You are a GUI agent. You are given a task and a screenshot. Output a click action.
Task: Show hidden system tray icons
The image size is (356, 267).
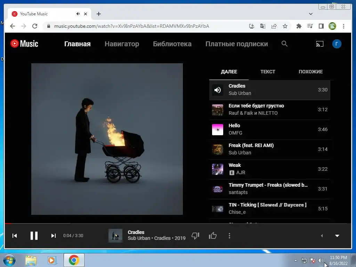[296, 260]
